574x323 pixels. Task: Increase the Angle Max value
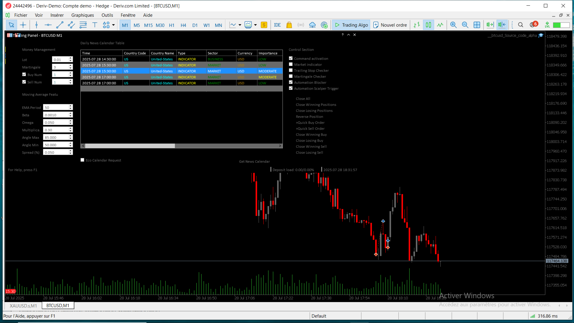point(71,136)
